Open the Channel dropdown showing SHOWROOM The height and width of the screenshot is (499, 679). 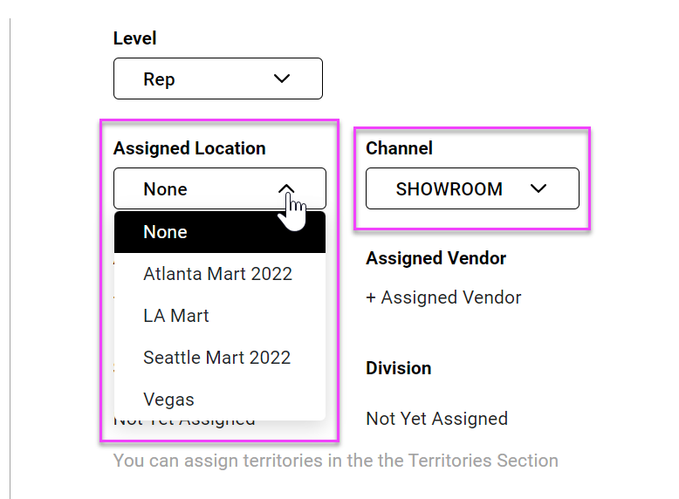click(471, 188)
